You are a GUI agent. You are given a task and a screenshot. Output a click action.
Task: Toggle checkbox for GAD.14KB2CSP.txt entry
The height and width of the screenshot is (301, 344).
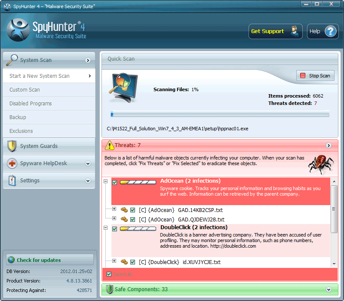coord(133,210)
